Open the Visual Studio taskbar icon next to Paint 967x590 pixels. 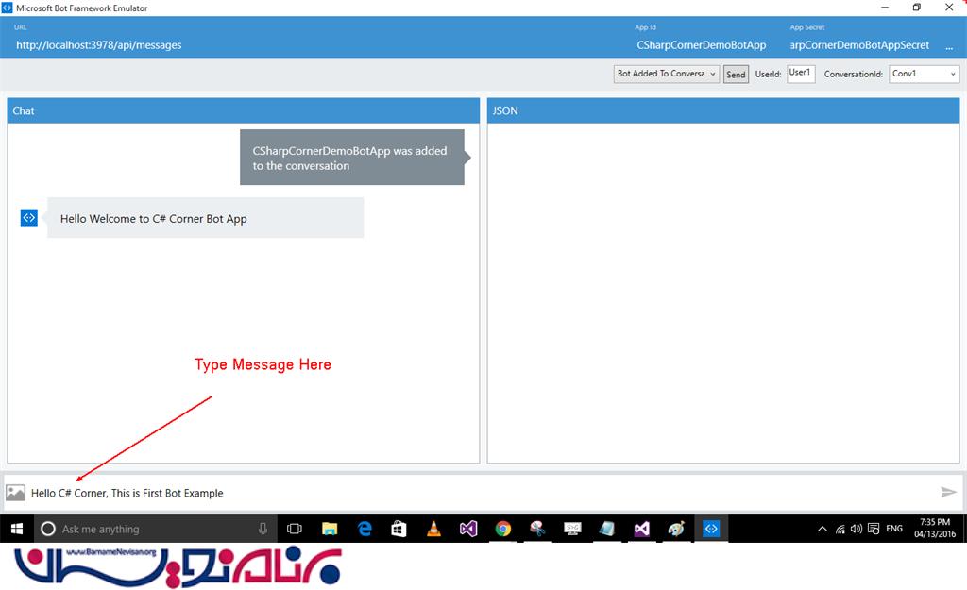click(x=642, y=529)
